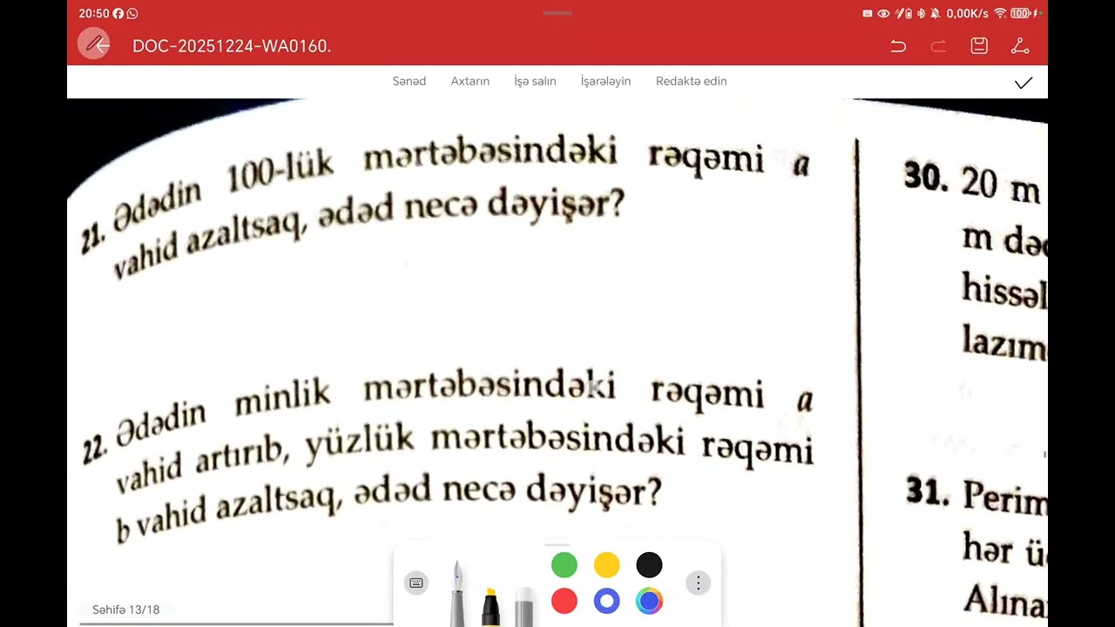1115x627 pixels.
Task: Open the Sənəd tab
Action: click(x=409, y=81)
